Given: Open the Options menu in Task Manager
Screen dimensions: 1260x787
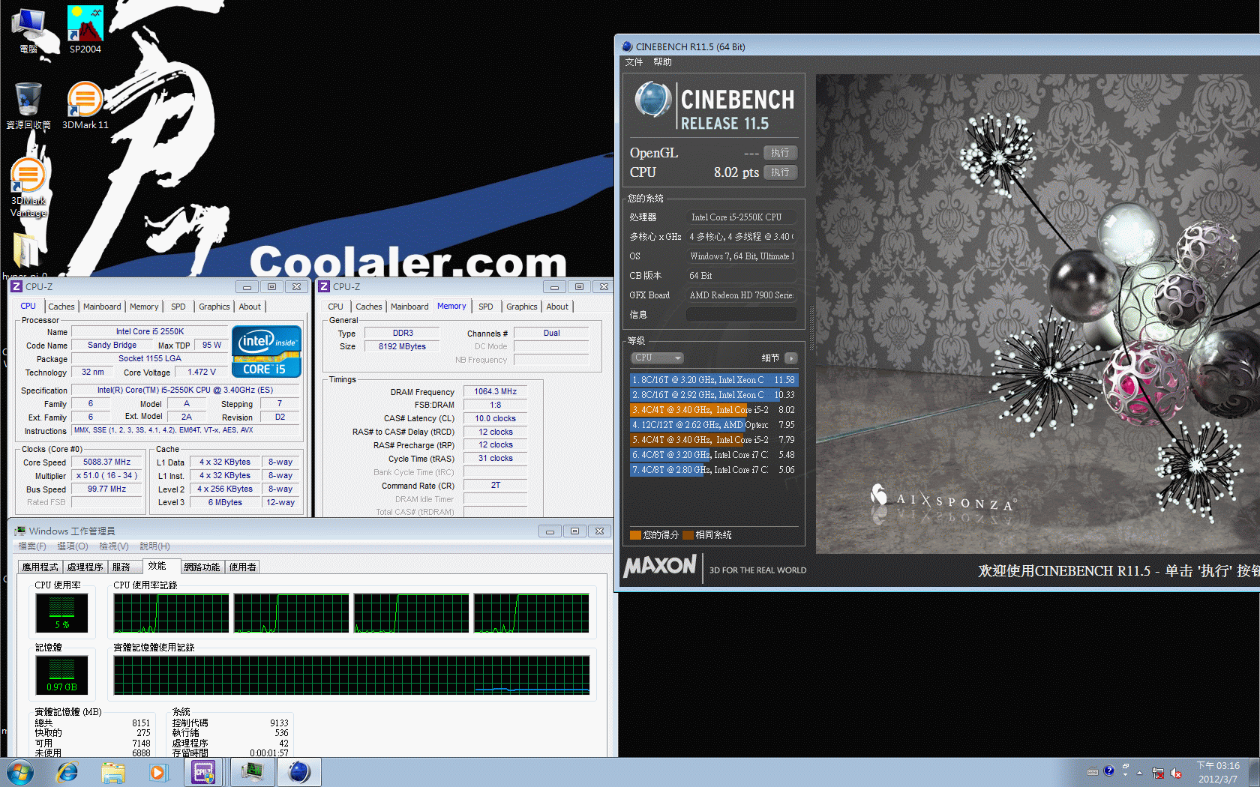Looking at the screenshot, I should pyautogui.click(x=73, y=546).
